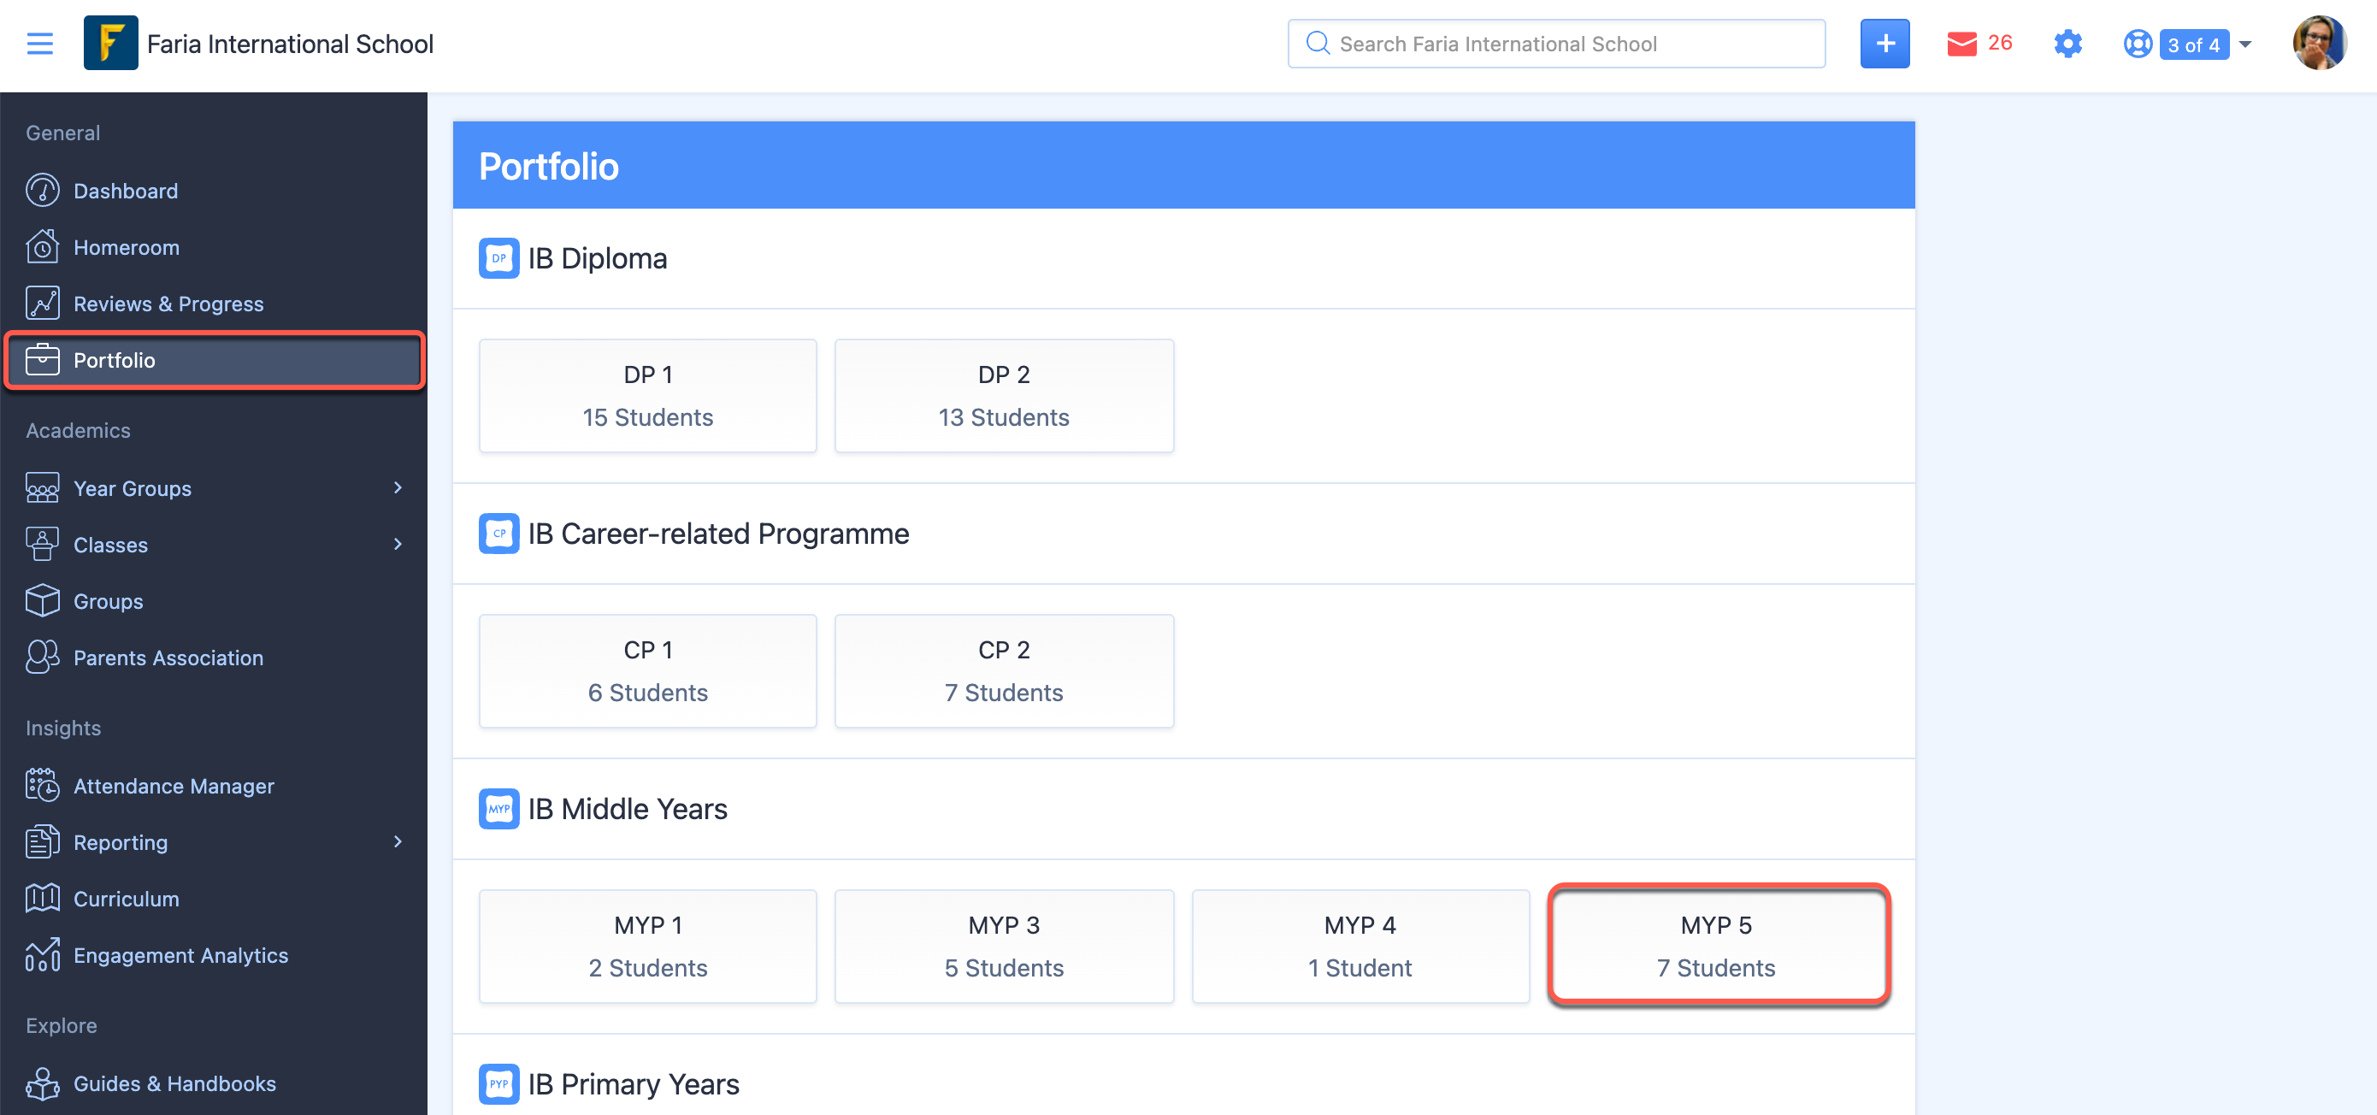Click the blue plus add button
Screen dimensions: 2377x1115
pos(1884,44)
